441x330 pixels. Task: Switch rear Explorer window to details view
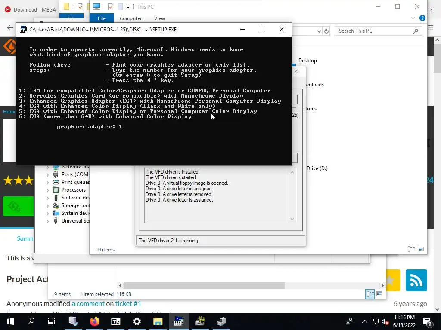(370, 294)
